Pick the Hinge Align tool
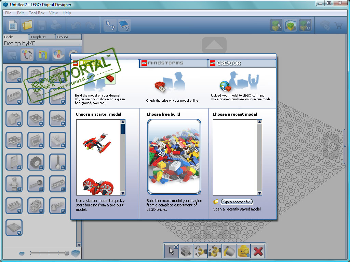 coord(215,251)
